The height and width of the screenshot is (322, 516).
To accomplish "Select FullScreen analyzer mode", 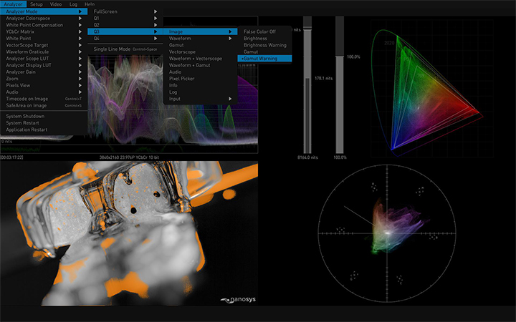I will (105, 11).
